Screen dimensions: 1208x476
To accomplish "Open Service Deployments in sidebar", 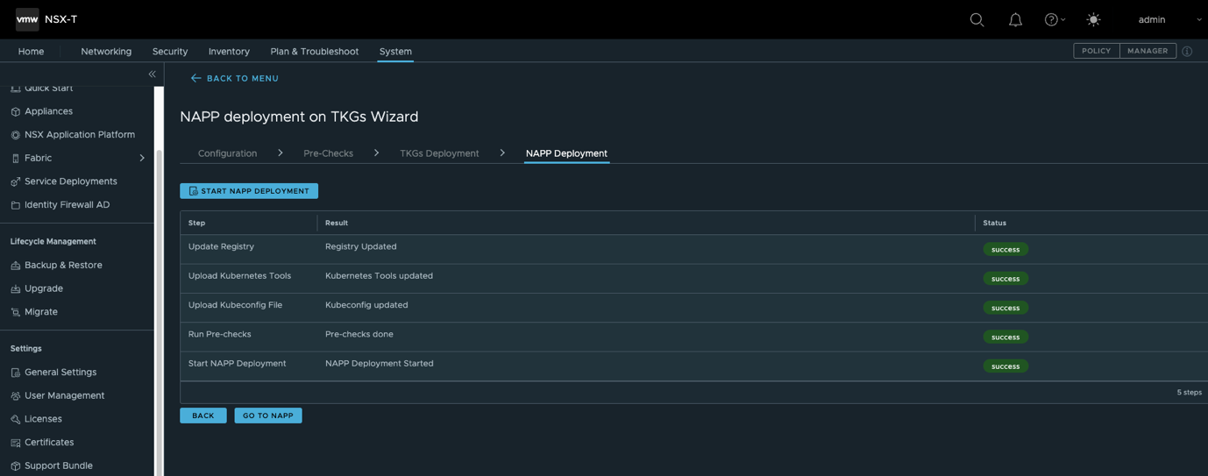I will 70,181.
